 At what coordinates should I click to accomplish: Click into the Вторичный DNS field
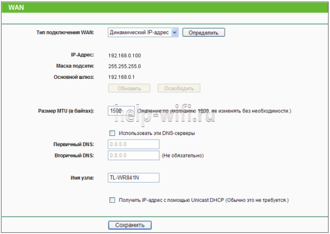tap(133, 156)
